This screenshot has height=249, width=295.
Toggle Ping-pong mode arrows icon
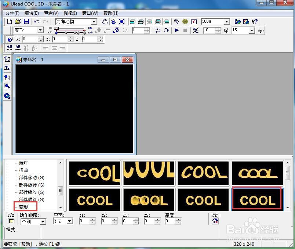coord(157,30)
